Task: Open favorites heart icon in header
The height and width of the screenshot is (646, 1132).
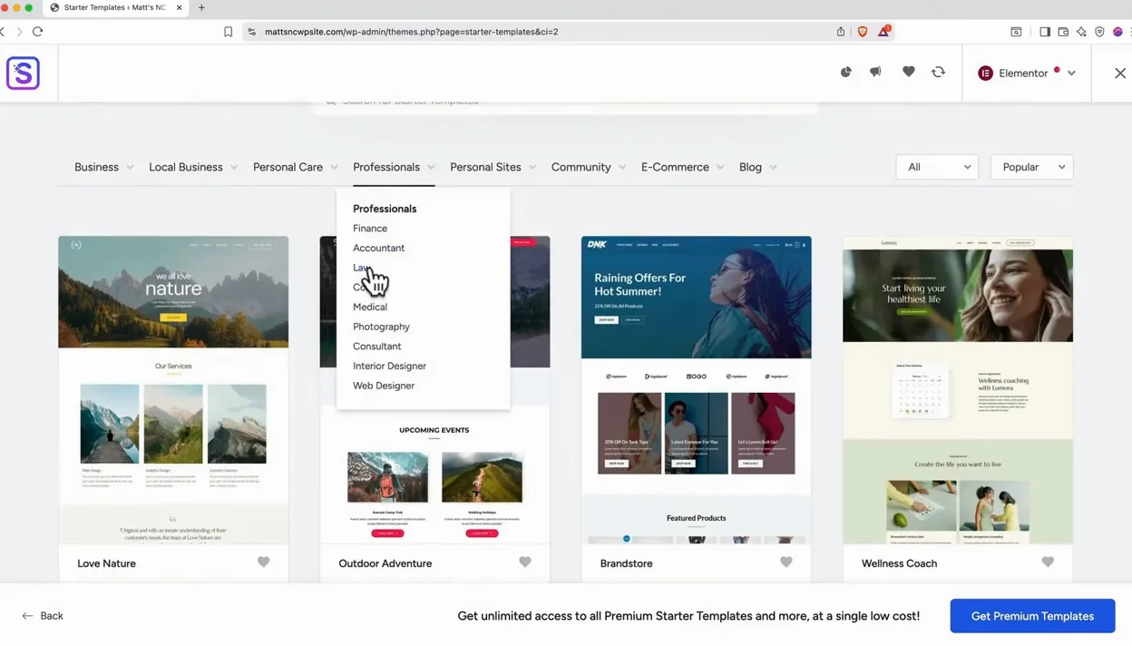Action: tap(908, 72)
